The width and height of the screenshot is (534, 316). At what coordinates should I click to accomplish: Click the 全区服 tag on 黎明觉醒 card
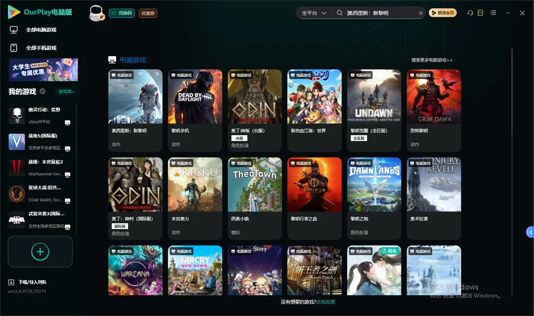click(359, 138)
